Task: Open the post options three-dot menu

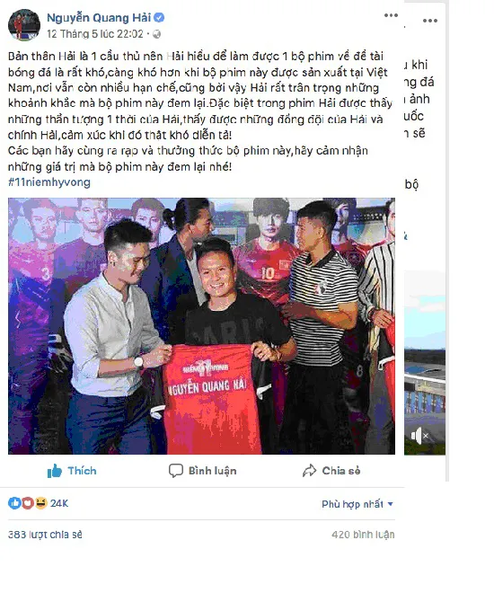Action: click(x=391, y=15)
